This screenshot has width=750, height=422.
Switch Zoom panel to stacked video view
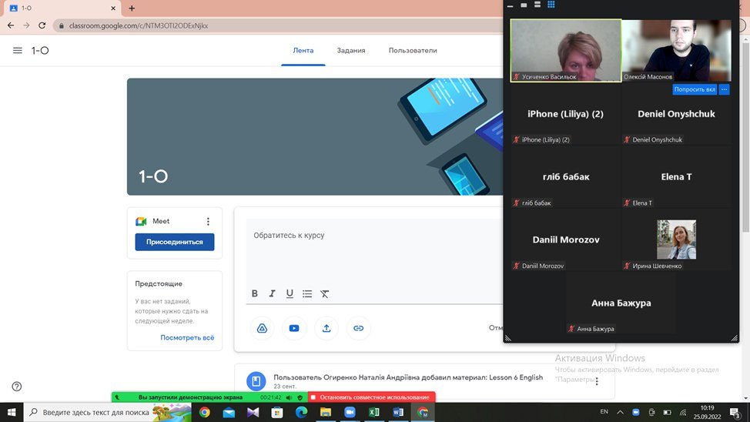[x=537, y=5]
